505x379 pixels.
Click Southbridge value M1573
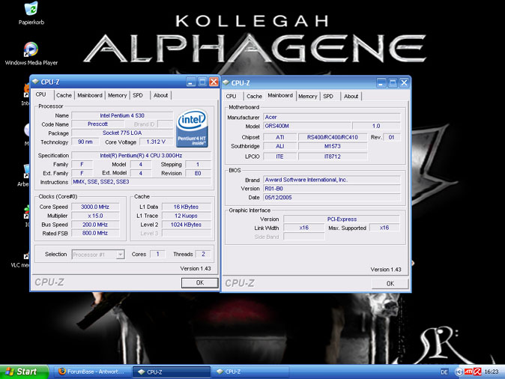333,146
